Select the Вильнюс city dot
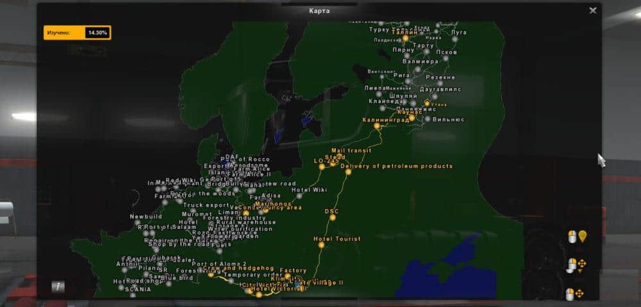Image resolution: width=641 pixels, height=307 pixels. point(427,119)
